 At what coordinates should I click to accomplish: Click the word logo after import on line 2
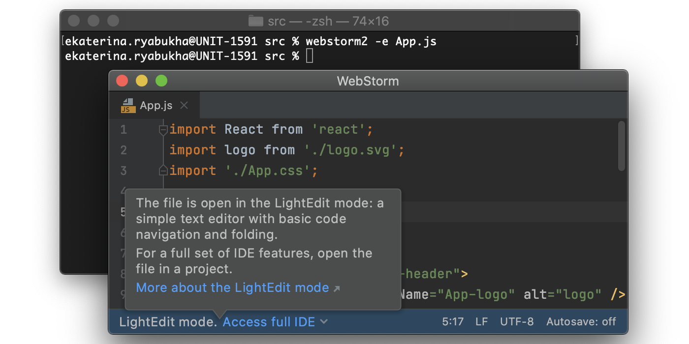(240, 150)
